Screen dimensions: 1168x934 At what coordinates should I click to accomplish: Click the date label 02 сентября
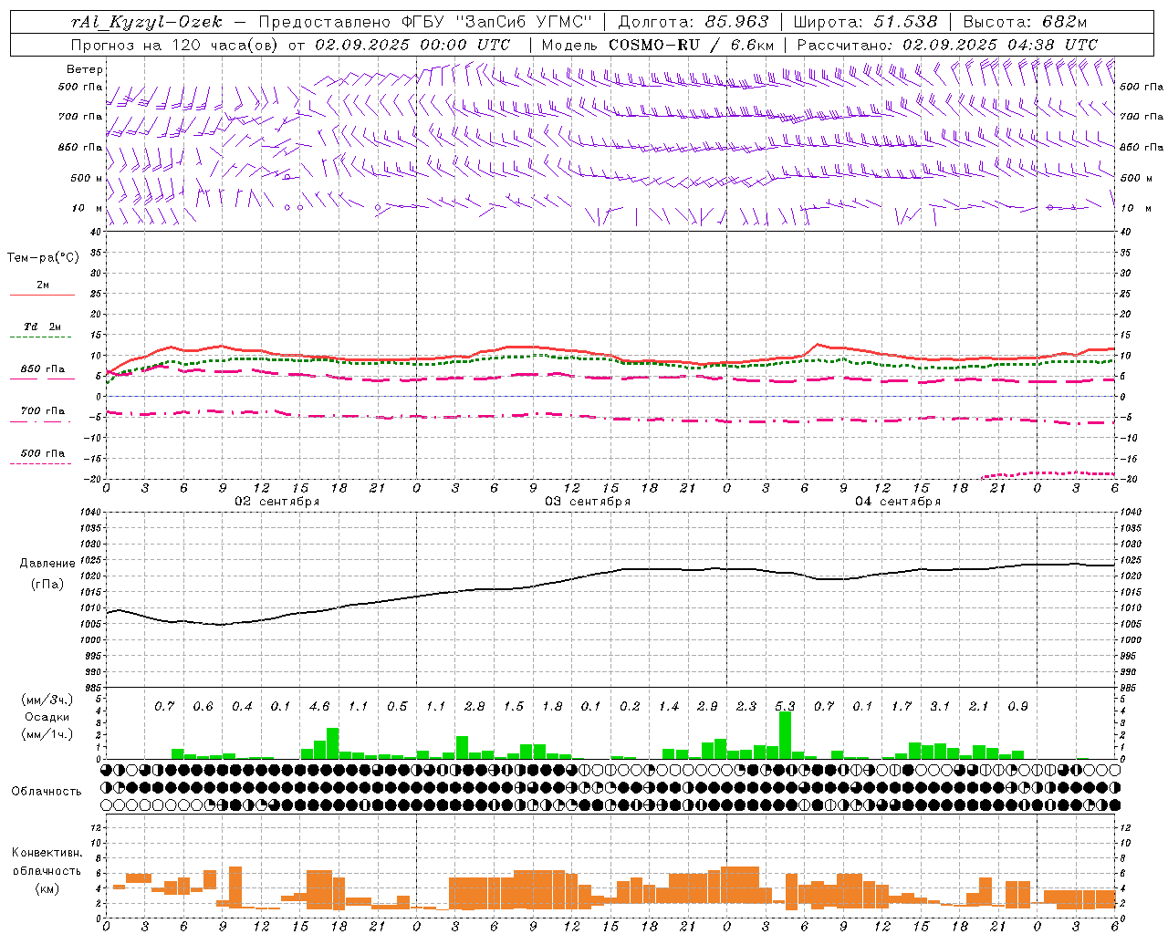pyautogui.click(x=277, y=502)
